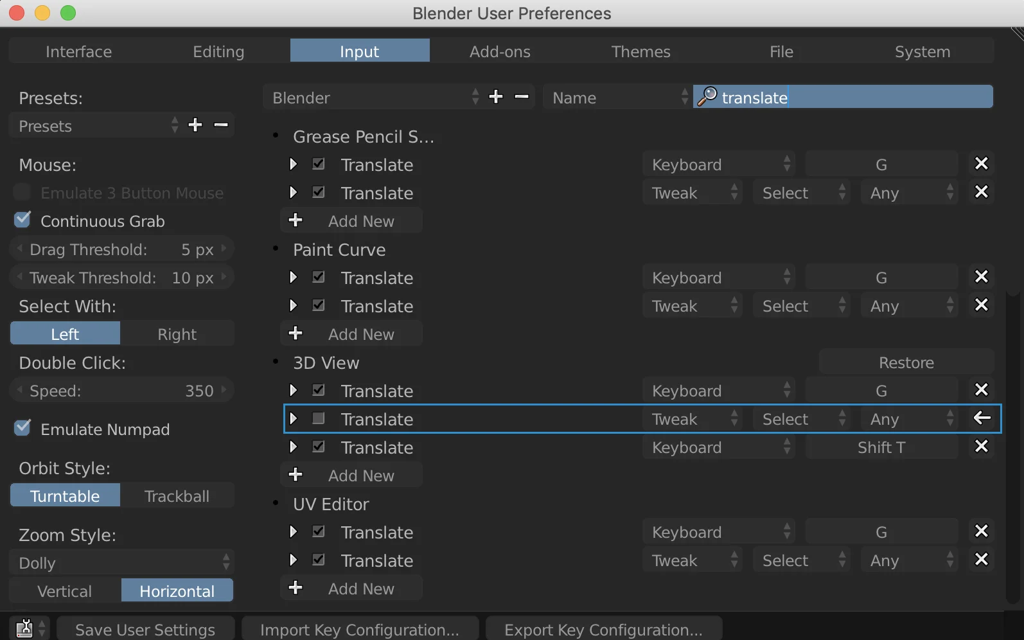Remove input preset using minus in Presets row
This screenshot has height=640, width=1024.
coord(221,125)
